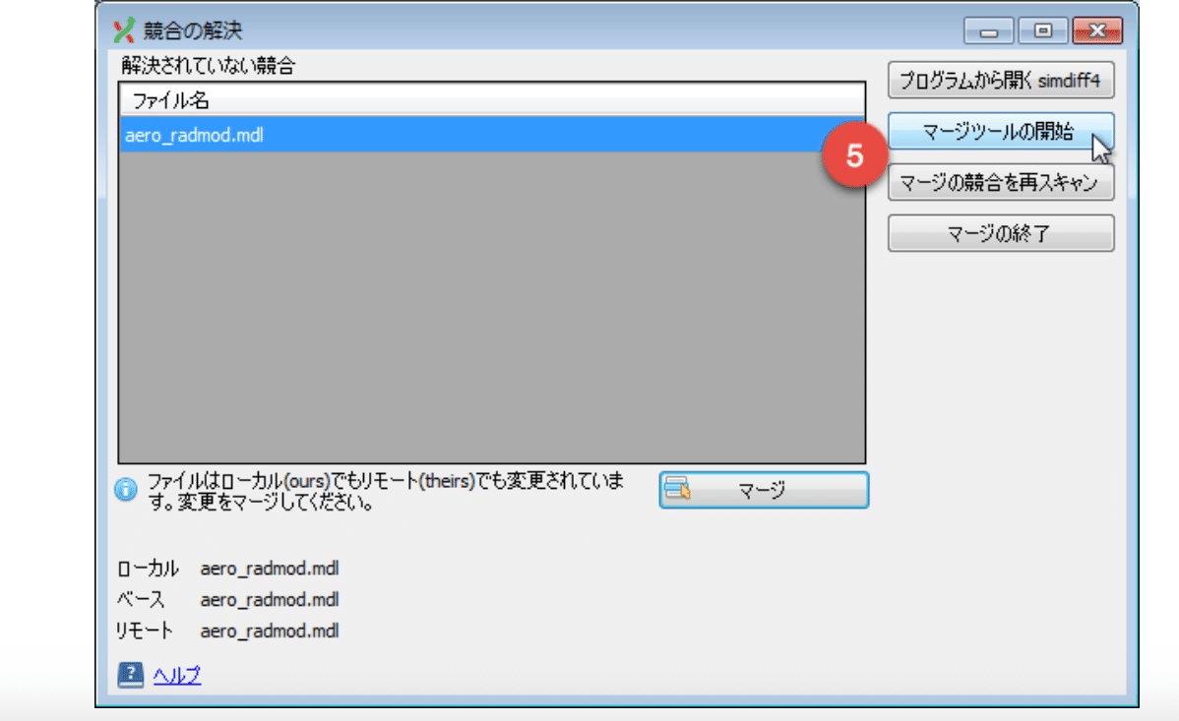Click the 競合の解決 app icon in the title bar
The height and width of the screenshot is (721, 1179).
click(x=124, y=30)
